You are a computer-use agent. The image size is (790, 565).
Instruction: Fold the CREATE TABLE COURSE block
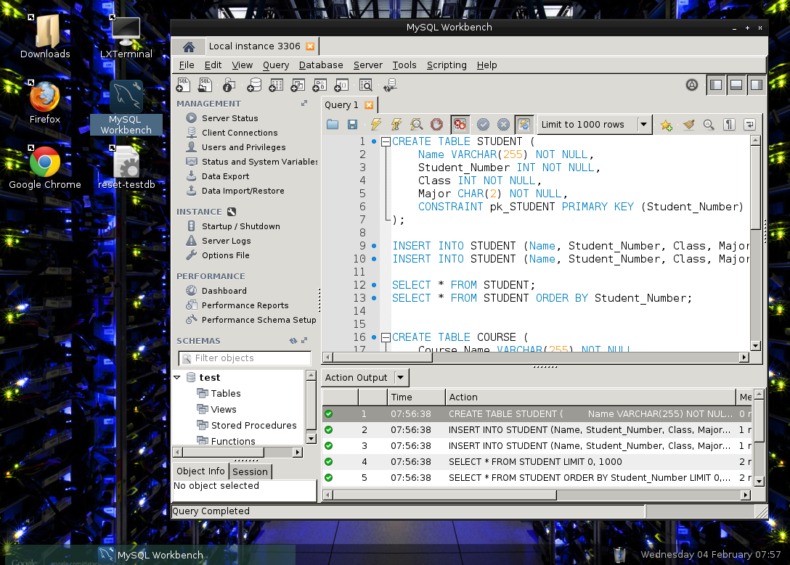[x=386, y=337]
